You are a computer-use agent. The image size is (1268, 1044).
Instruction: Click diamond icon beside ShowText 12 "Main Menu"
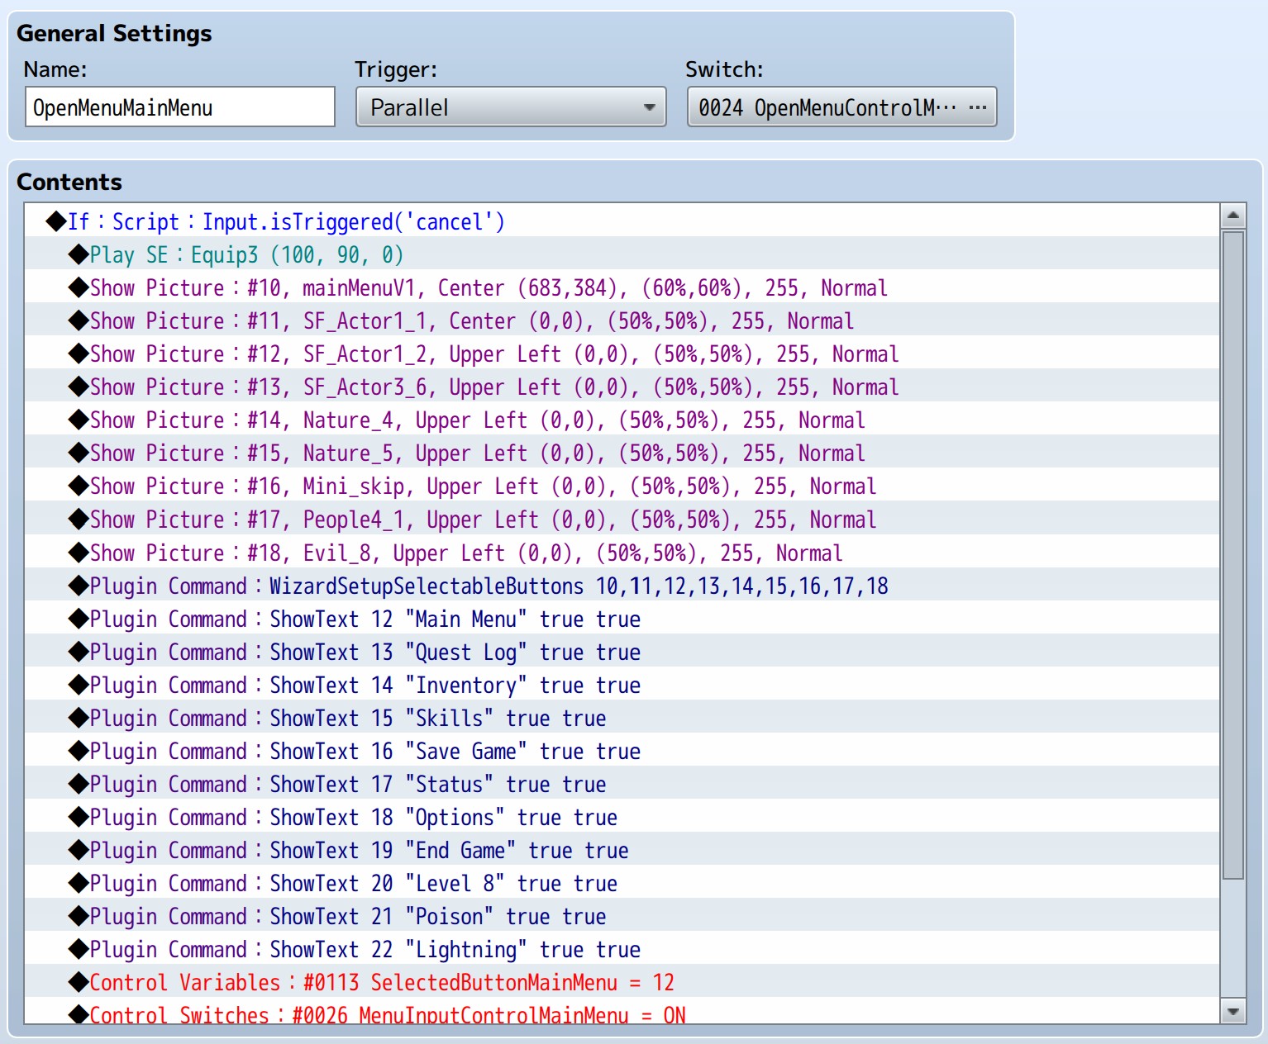click(79, 619)
